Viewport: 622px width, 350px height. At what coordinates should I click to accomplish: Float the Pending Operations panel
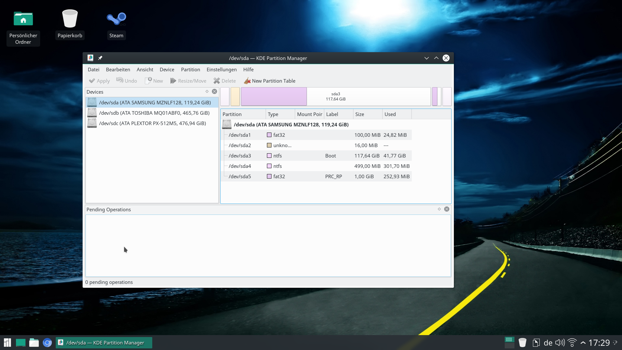439,209
